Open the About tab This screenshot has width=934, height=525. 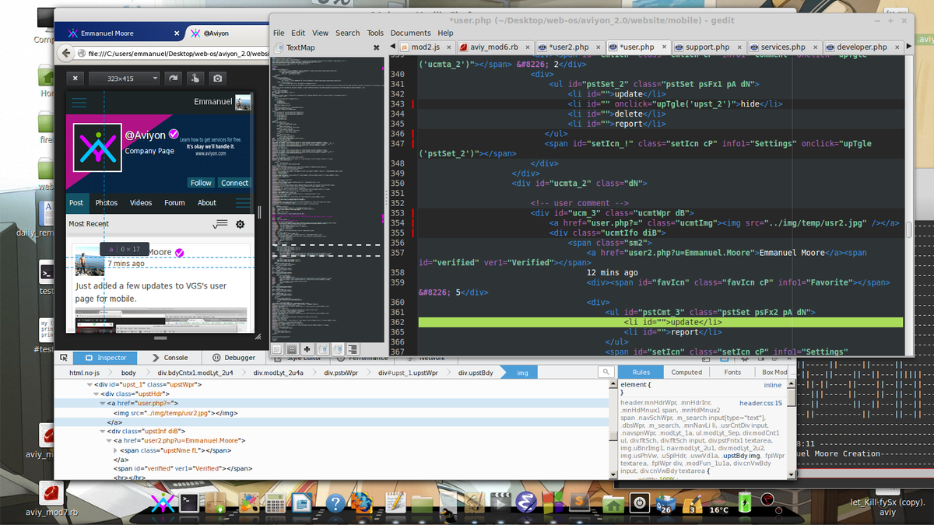point(207,202)
